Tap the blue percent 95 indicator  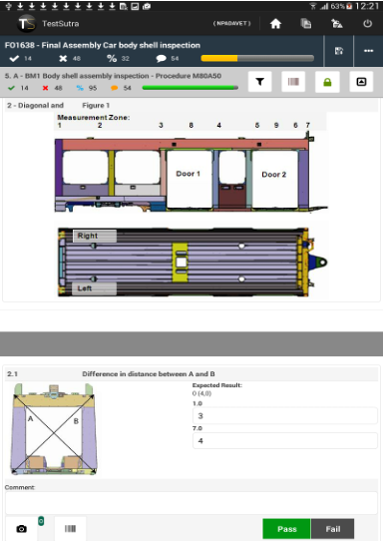(87, 88)
